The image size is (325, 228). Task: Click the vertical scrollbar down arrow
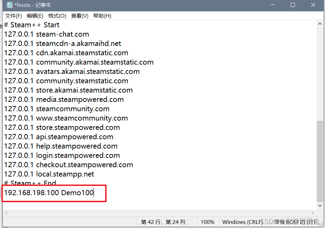(x=320, y=206)
